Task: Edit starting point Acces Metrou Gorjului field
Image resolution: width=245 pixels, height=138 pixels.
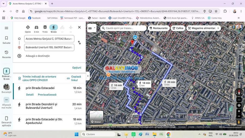Action: click(x=49, y=39)
